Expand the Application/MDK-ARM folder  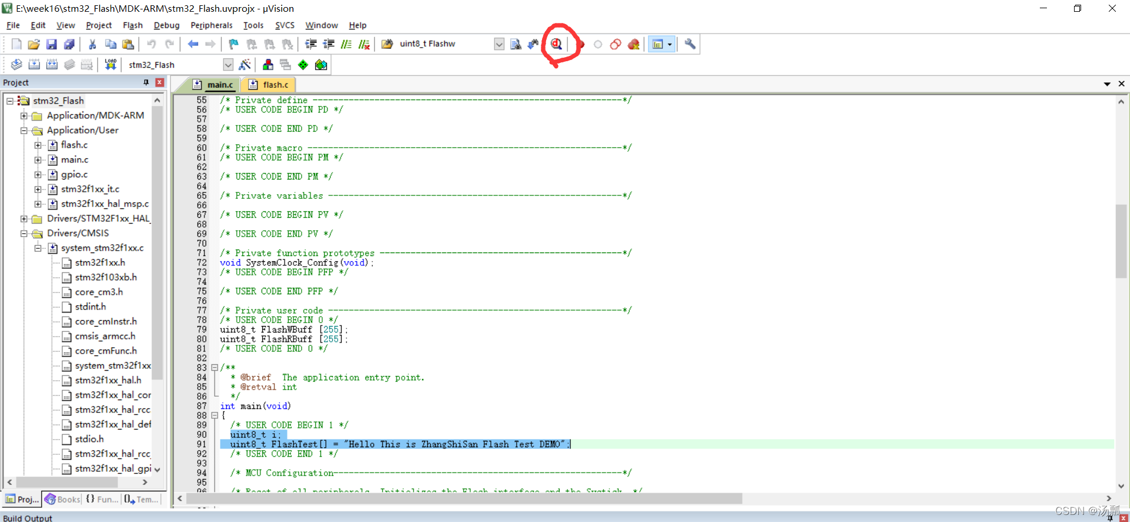tap(24, 115)
